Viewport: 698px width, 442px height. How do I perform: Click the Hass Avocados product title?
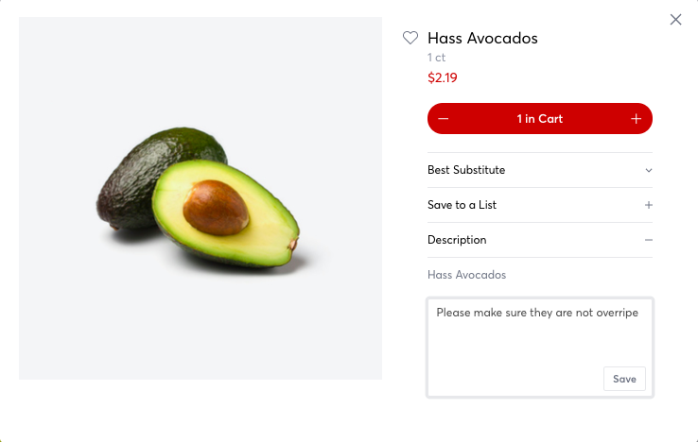pos(482,39)
